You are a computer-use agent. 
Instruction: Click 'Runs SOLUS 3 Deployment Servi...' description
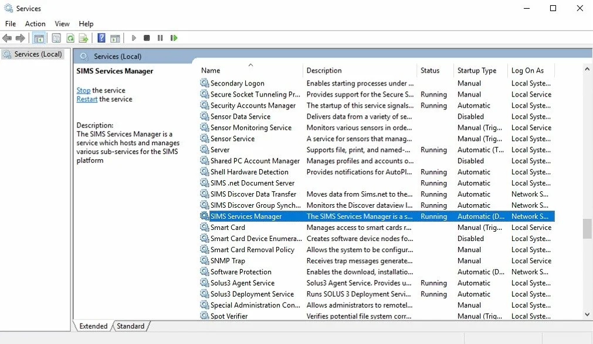(358, 294)
